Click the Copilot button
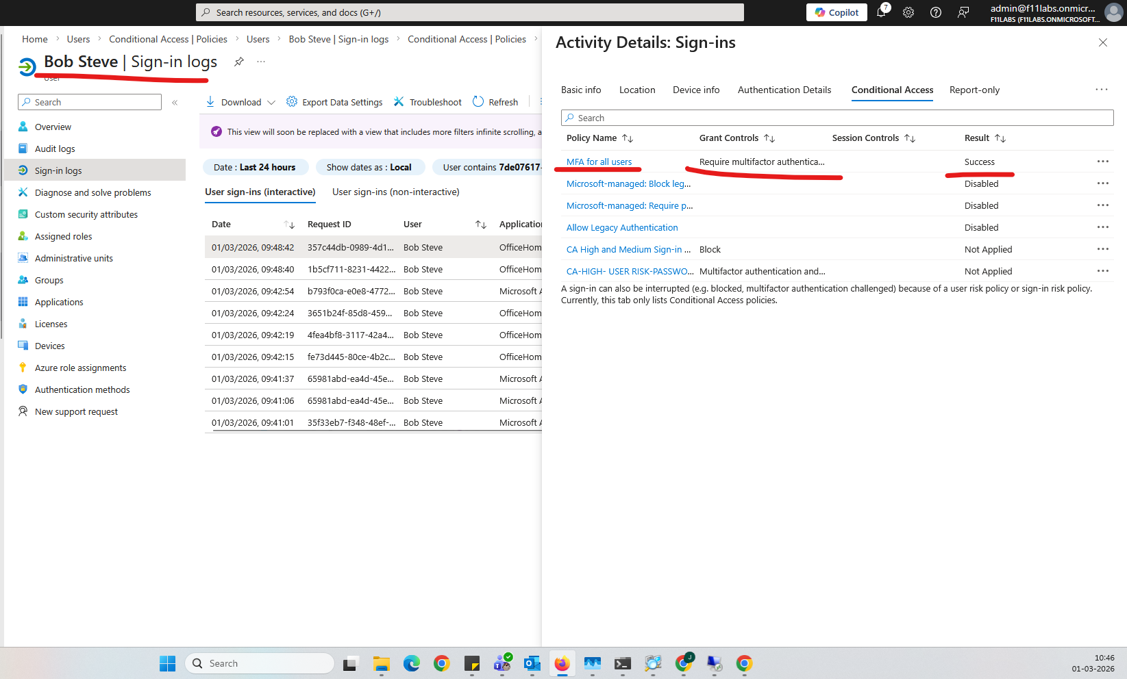Viewport: 1127px width, 679px height. coord(837,12)
